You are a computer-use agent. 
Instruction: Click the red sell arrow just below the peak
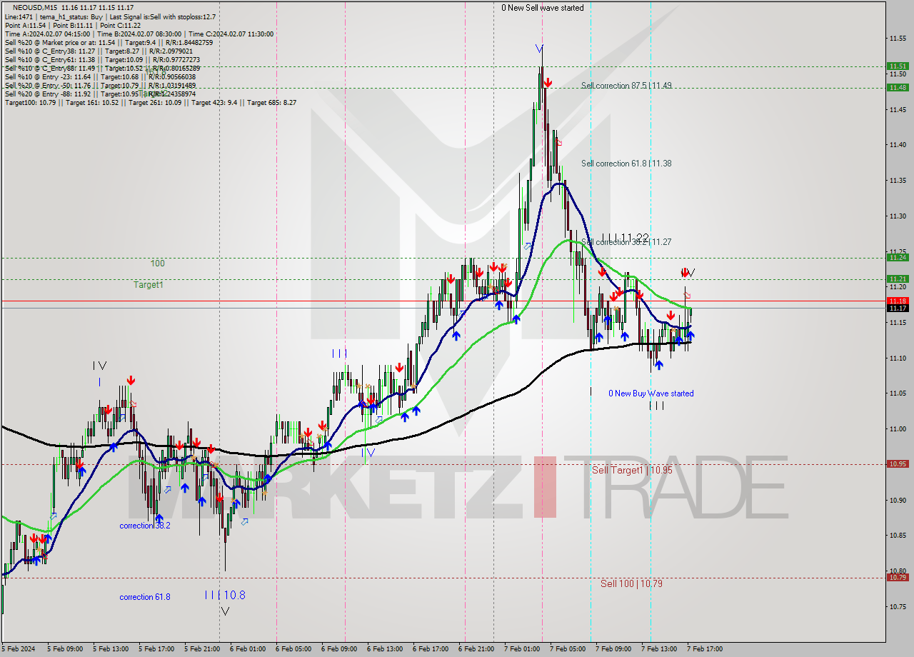(x=546, y=83)
